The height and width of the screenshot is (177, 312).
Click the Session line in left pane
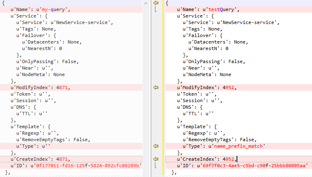click(33, 101)
